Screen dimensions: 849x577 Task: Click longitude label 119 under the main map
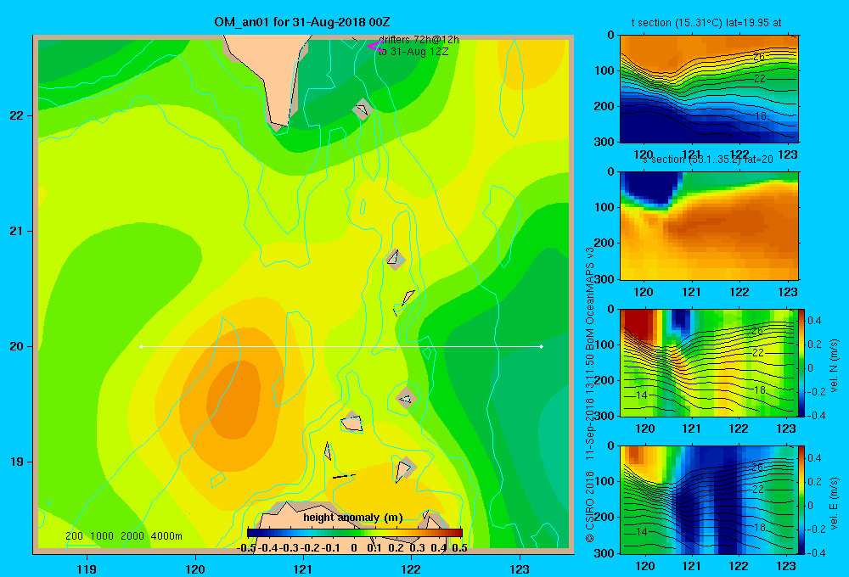click(x=87, y=569)
